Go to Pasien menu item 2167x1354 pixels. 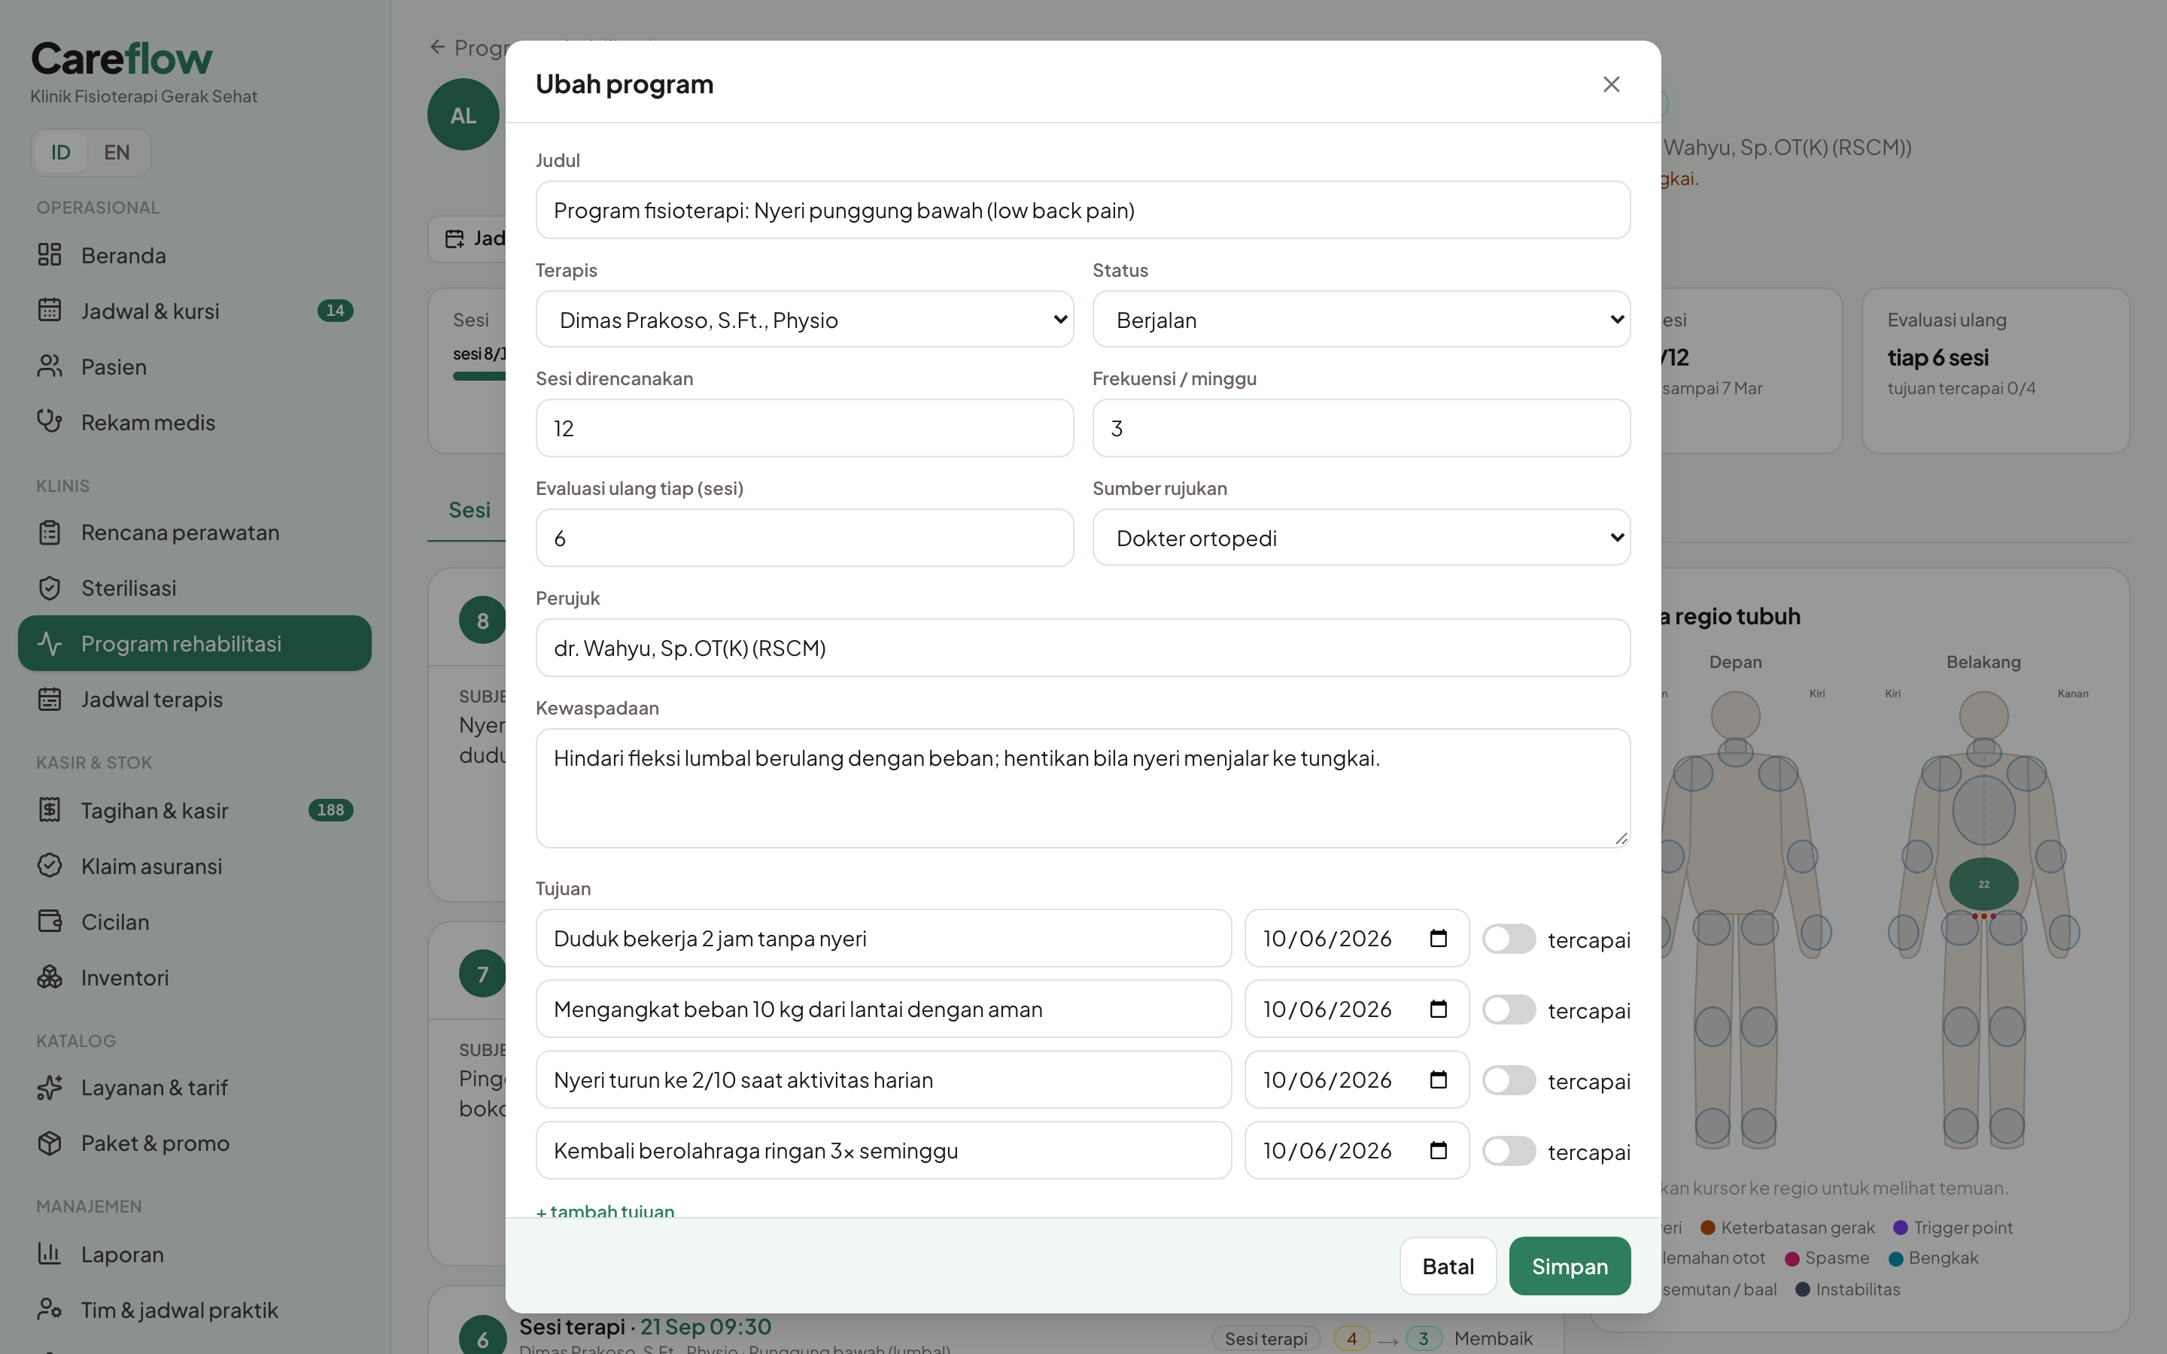click(x=194, y=366)
